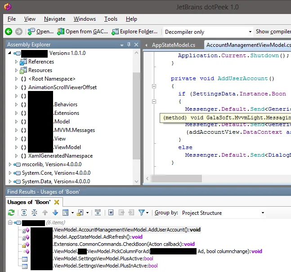291x272 pixels.
Task: Click the green navigate back arrow
Action: pyautogui.click(x=9, y=32)
